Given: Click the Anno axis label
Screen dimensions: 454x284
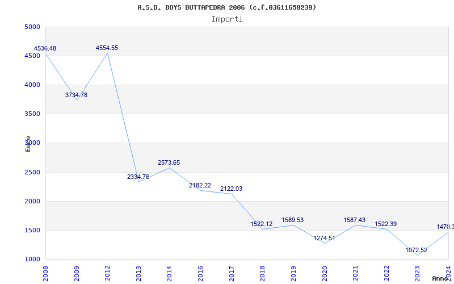Looking at the screenshot, I should click(x=439, y=278).
